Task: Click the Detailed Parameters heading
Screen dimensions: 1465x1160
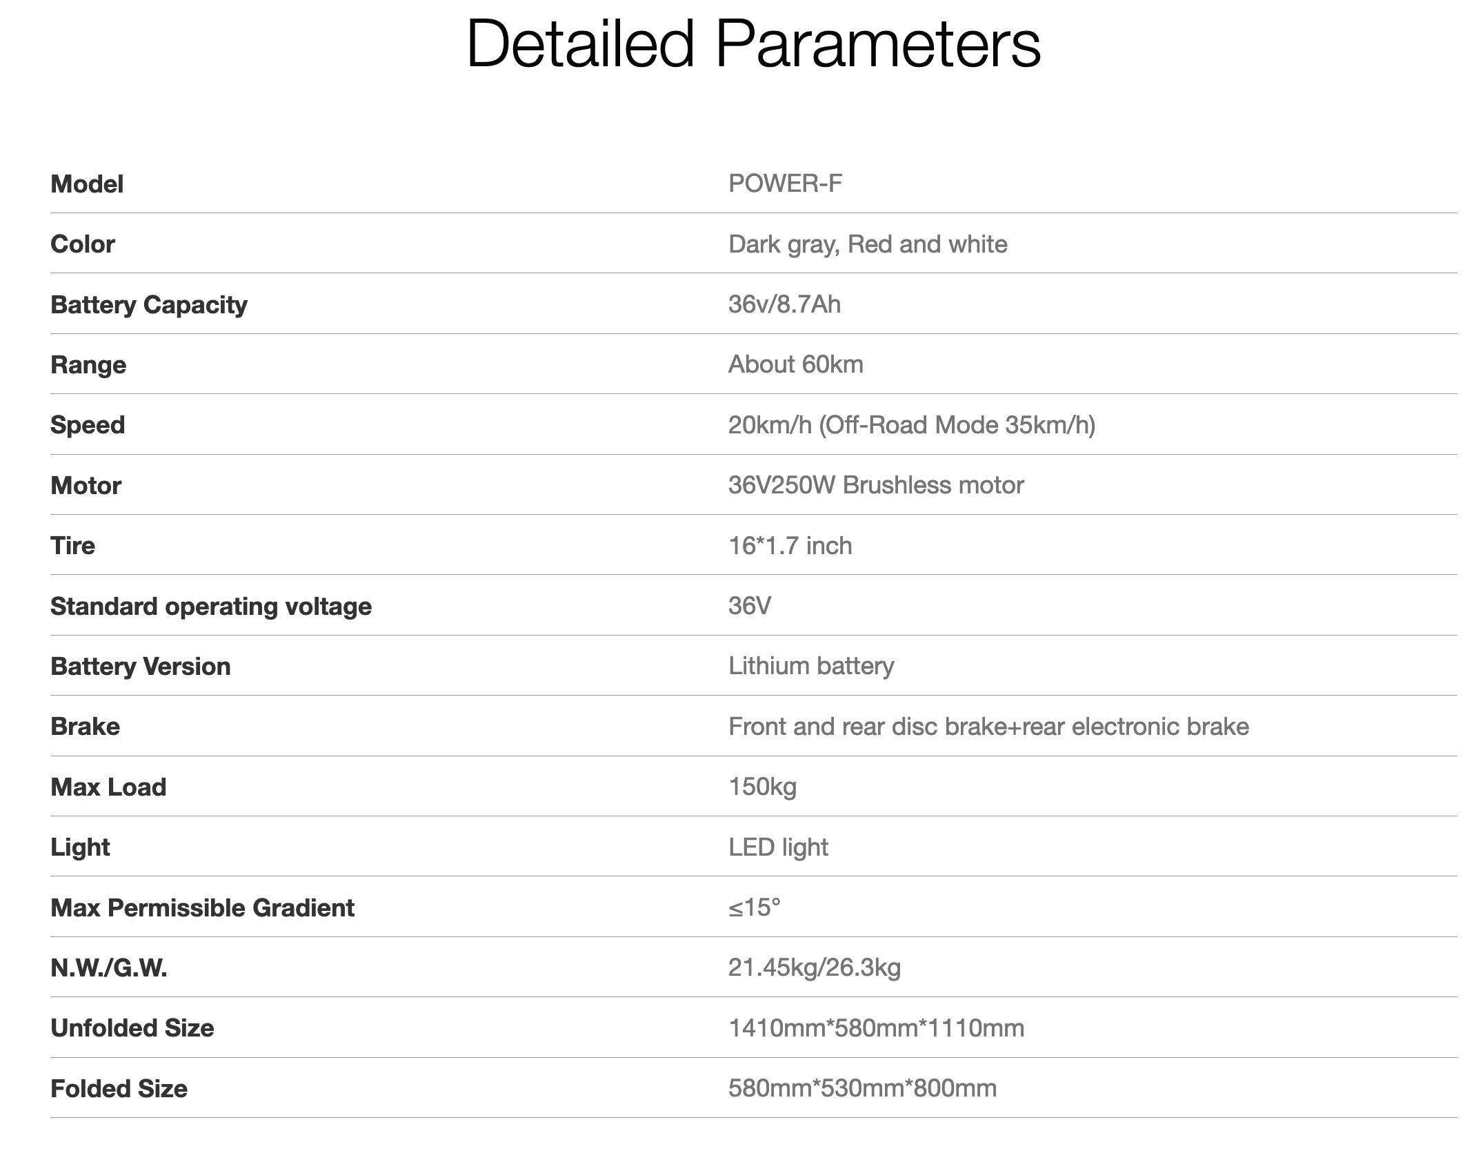Action: (x=753, y=44)
